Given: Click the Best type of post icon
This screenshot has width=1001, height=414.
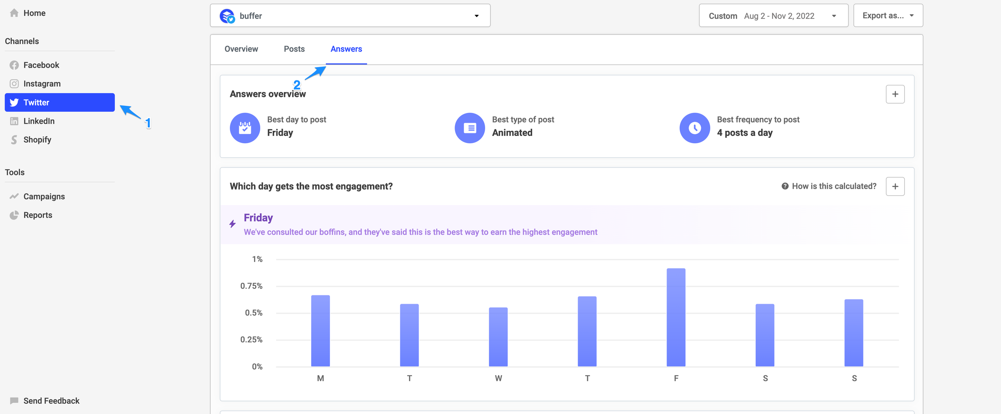Looking at the screenshot, I should click(470, 128).
